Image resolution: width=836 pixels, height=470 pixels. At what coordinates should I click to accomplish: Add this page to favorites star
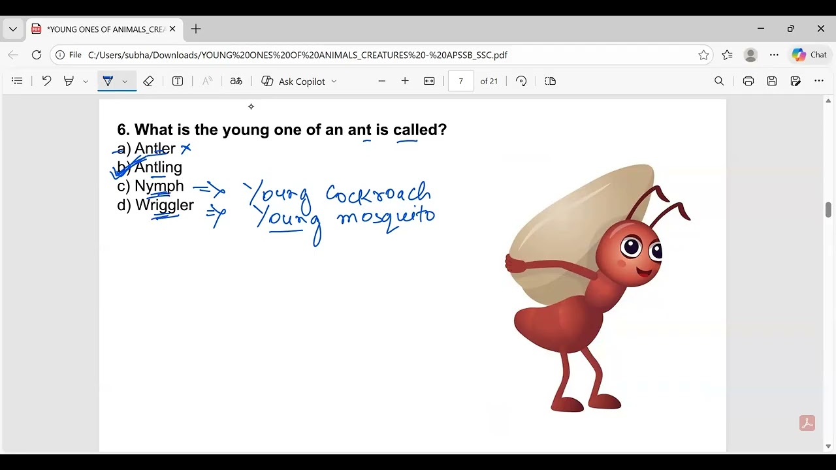703,55
